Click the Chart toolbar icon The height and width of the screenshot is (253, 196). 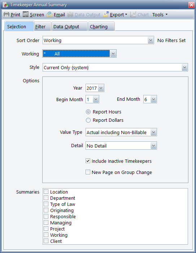tap(133, 14)
